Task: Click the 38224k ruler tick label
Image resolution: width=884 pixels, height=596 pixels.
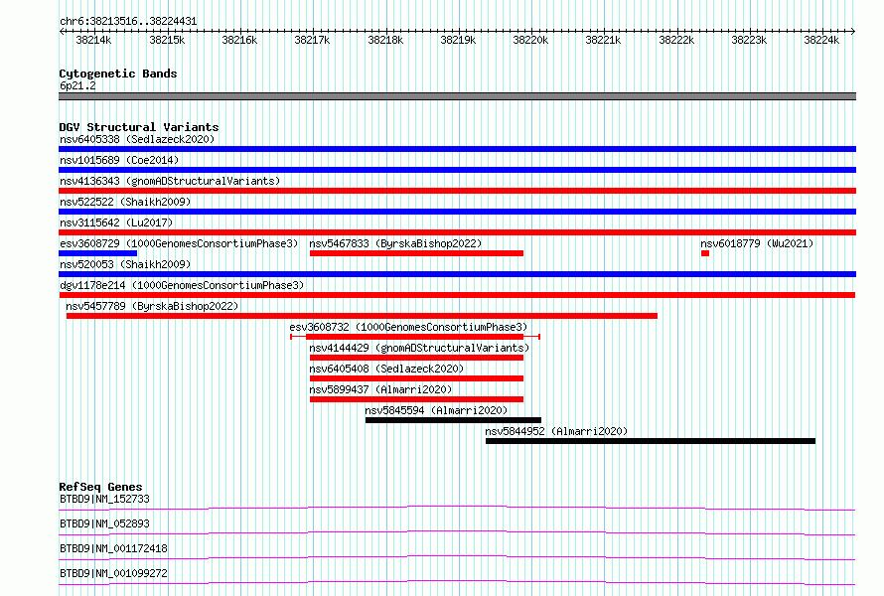Action: (821, 40)
